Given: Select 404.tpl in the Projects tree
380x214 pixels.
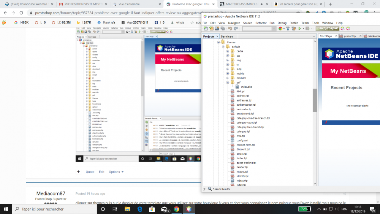Looking at the screenshot, I should 241,91.
